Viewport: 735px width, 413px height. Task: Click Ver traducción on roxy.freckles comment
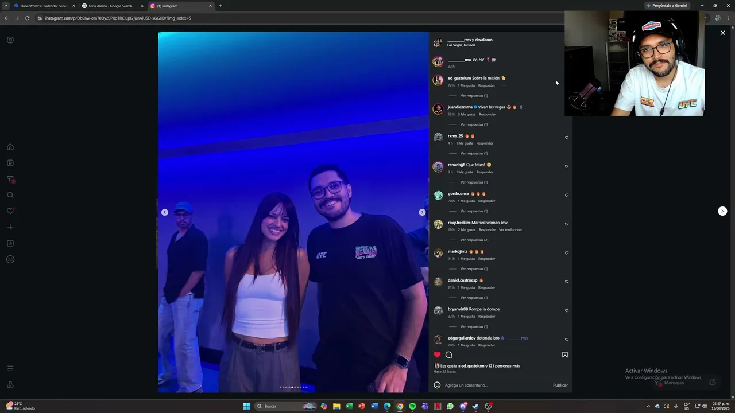tap(510, 230)
